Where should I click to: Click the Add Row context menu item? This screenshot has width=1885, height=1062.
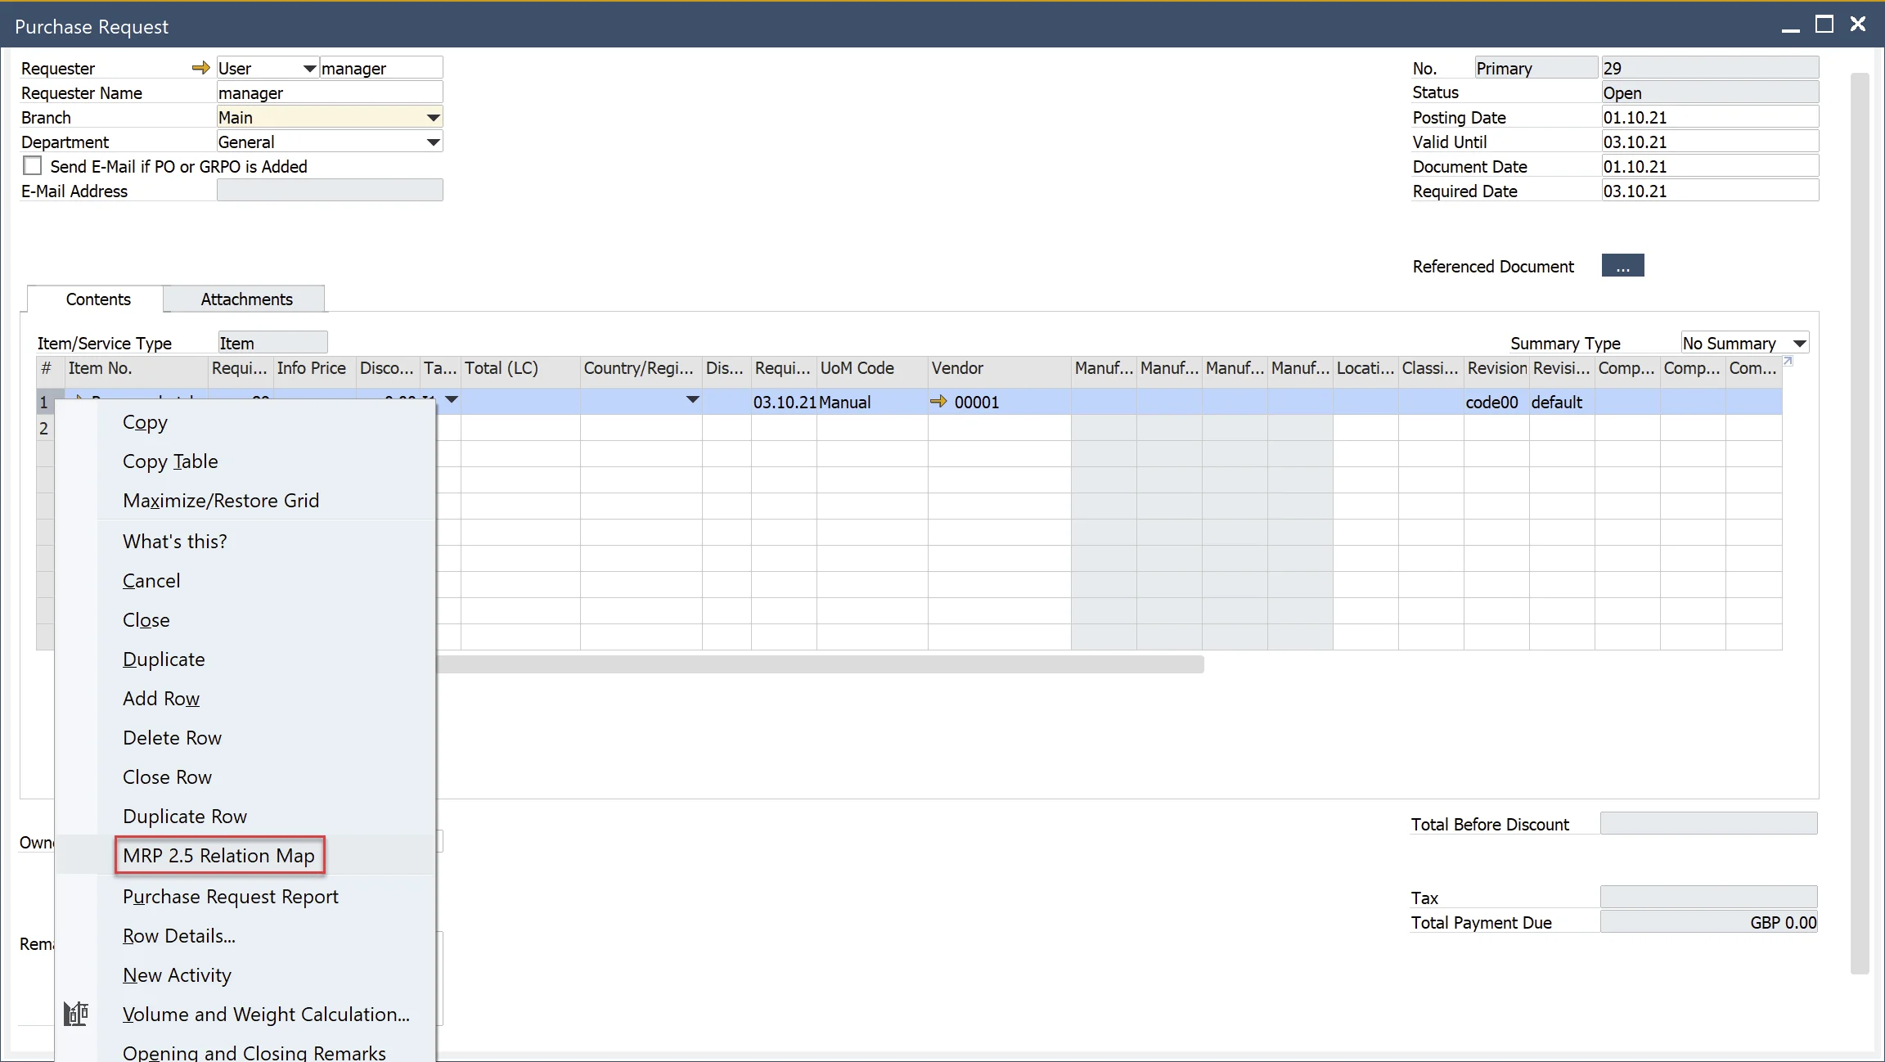tap(160, 698)
